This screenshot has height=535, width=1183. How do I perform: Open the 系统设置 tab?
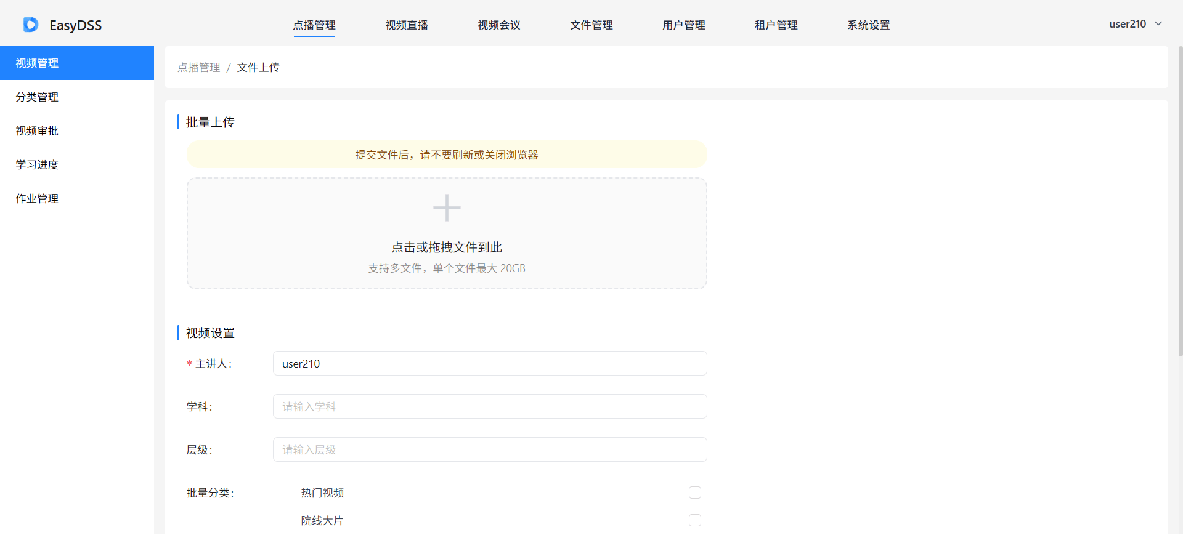tap(869, 25)
